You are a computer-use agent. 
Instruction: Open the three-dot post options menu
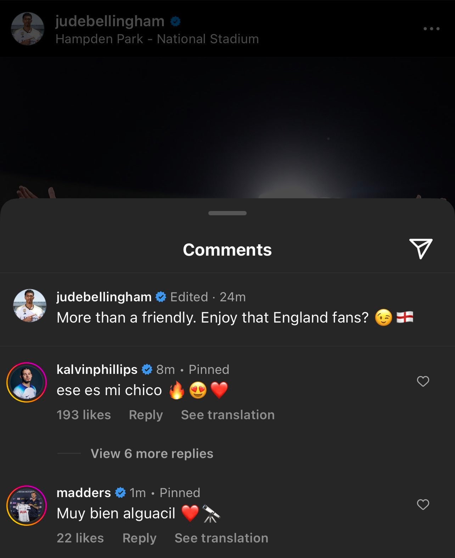pos(431,29)
